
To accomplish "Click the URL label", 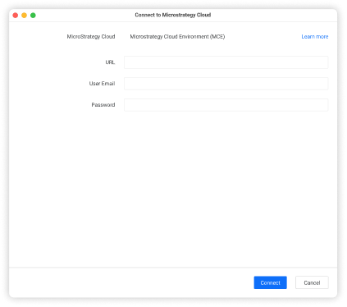I will pos(110,62).
